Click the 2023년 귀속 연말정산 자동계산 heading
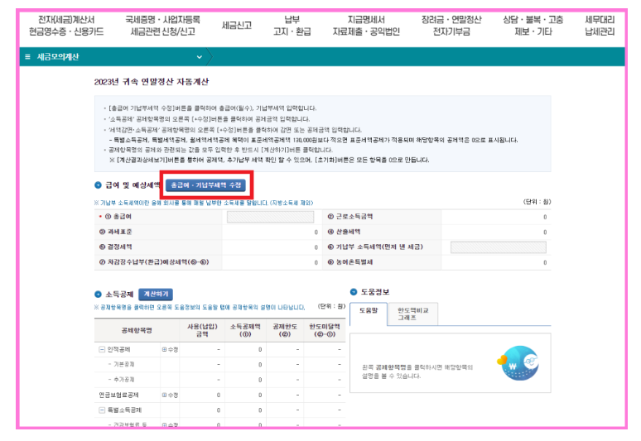This screenshot has width=641, height=441. tap(152, 82)
